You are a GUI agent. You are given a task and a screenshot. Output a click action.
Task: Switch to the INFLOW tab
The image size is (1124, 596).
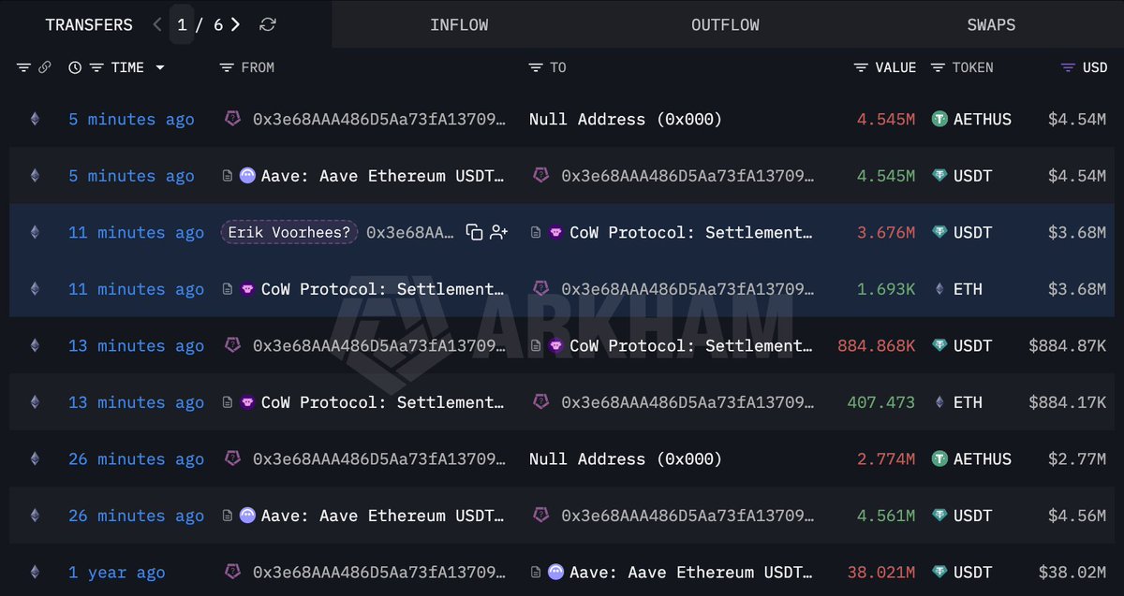tap(459, 25)
